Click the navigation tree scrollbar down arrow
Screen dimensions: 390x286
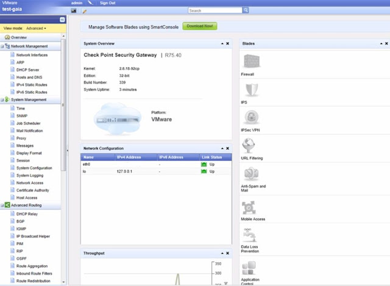pos(63,282)
